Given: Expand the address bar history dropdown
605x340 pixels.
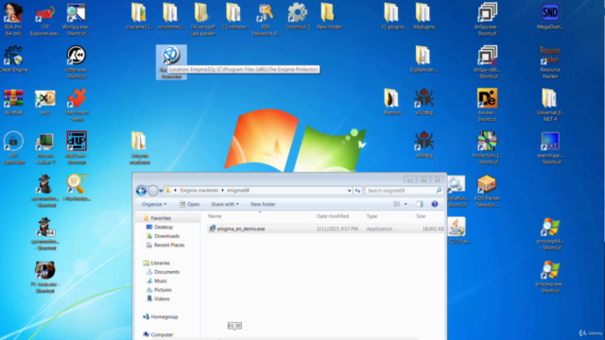Looking at the screenshot, I should [349, 191].
